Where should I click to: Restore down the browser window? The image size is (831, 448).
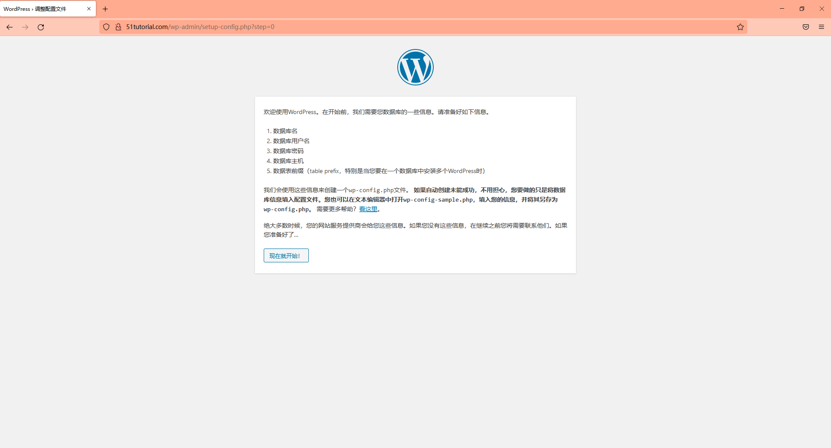point(802,9)
